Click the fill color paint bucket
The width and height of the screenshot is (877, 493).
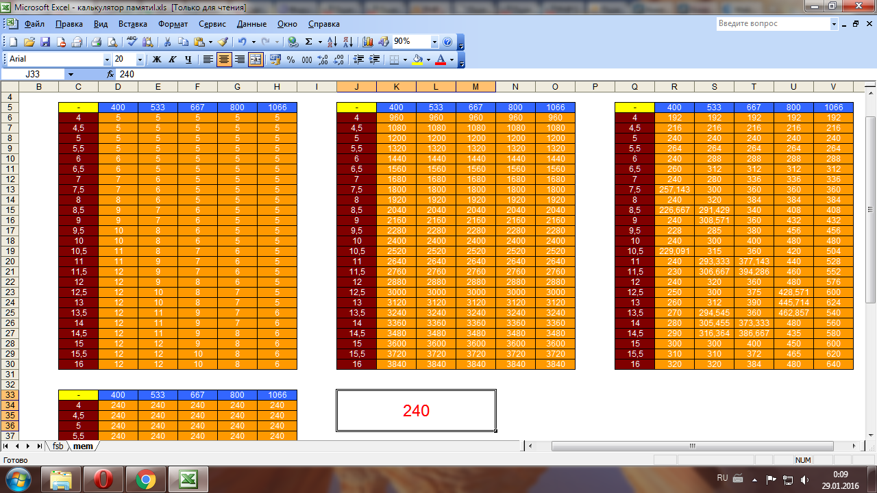coord(416,60)
